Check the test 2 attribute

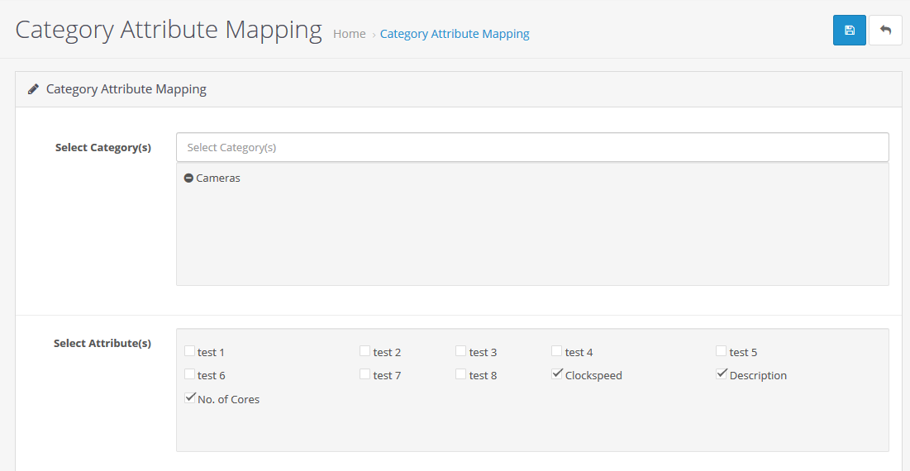click(365, 350)
